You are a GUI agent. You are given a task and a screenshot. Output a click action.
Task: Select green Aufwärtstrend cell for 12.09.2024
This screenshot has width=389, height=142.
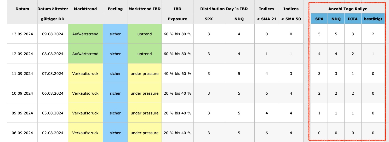(x=85, y=54)
